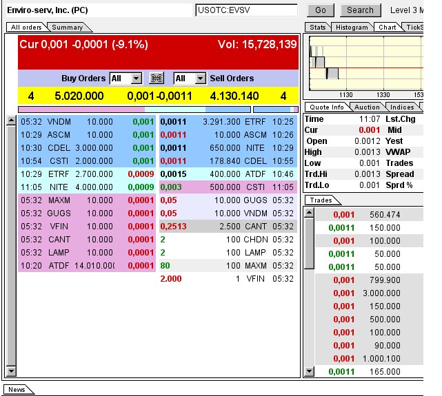Select the CANT 2.500 sell order

pyautogui.click(x=228, y=227)
